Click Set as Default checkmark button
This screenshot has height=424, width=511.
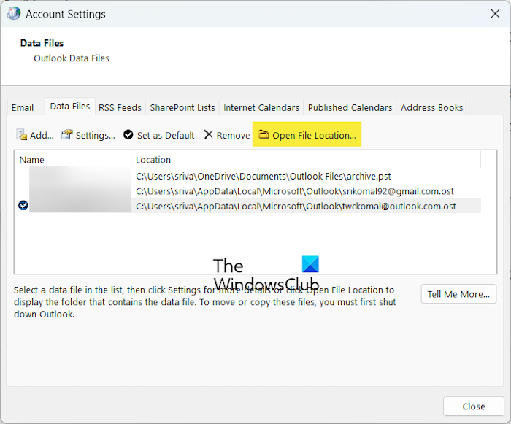(159, 135)
